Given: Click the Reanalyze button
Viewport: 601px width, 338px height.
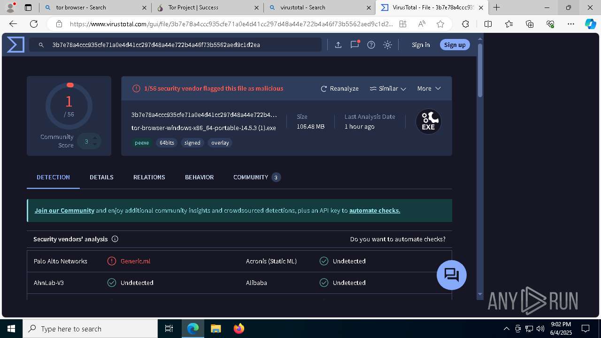Looking at the screenshot, I should 339,88.
